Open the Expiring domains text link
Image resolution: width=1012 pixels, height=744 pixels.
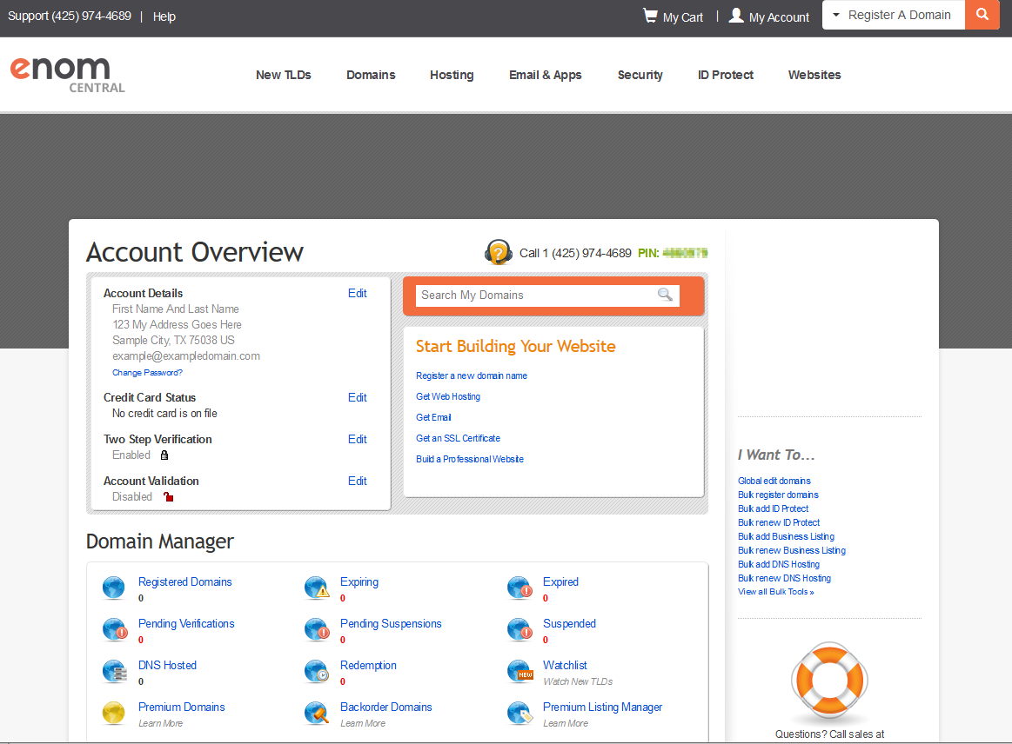(359, 581)
